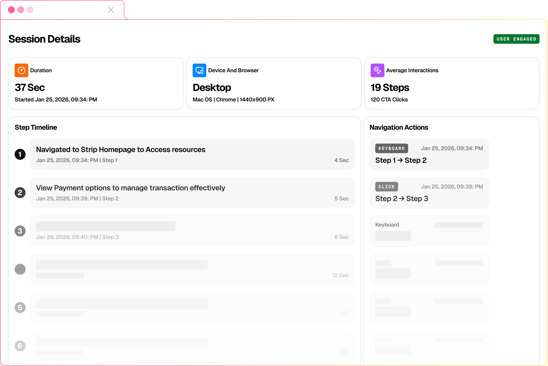Select the step 6 circle in timeline
This screenshot has height=366, width=548.
[x=20, y=346]
